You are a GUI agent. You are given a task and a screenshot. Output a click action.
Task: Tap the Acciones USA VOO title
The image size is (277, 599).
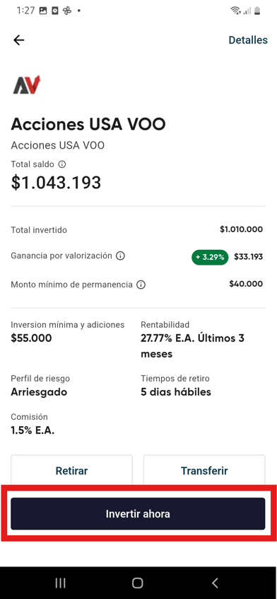tap(88, 124)
